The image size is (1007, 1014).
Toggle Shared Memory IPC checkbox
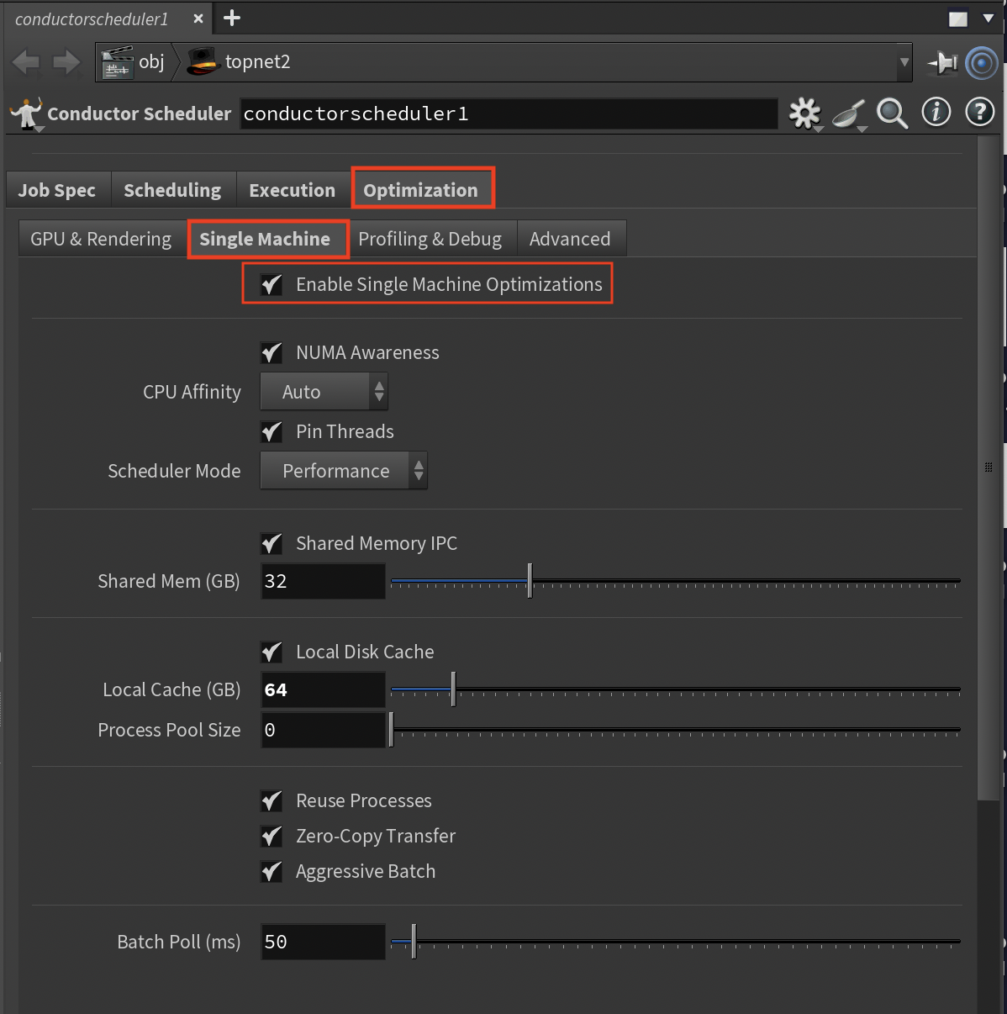click(x=272, y=543)
